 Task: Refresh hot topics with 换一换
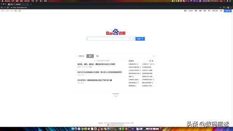(151, 61)
